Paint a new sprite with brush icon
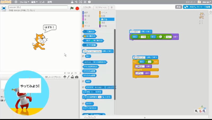Viewport: 212px width, 120px height. [x=68, y=77]
